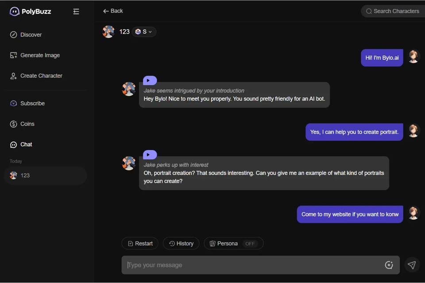The image size is (425, 283).
Task: Select the Chat icon in sidebar
Action: (x=14, y=144)
